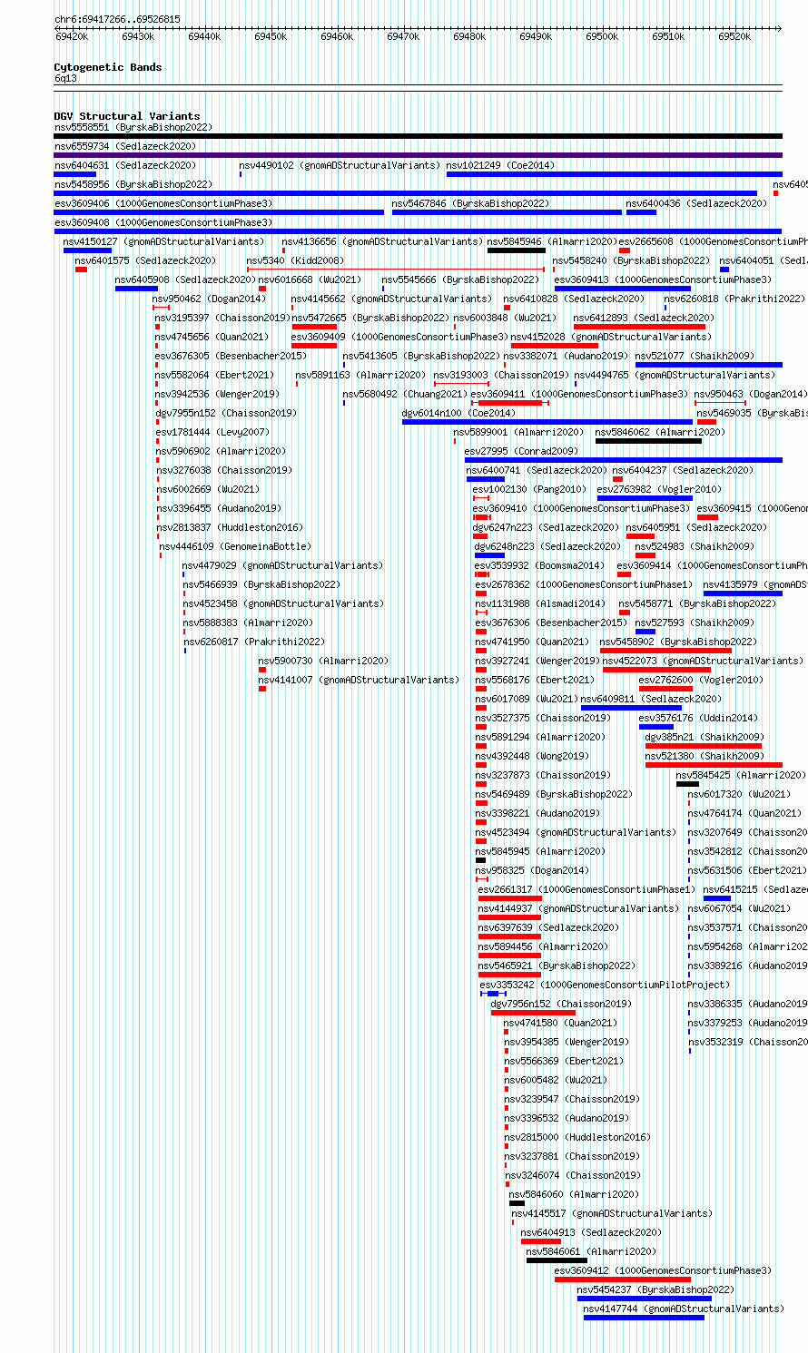Screen dimensions: 808x1353
Task: Open variant nsv3195397 (Chaisson2019)
Action: pos(222,319)
